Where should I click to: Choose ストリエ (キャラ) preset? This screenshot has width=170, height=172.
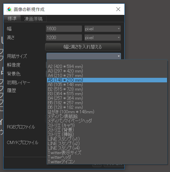click(107, 125)
